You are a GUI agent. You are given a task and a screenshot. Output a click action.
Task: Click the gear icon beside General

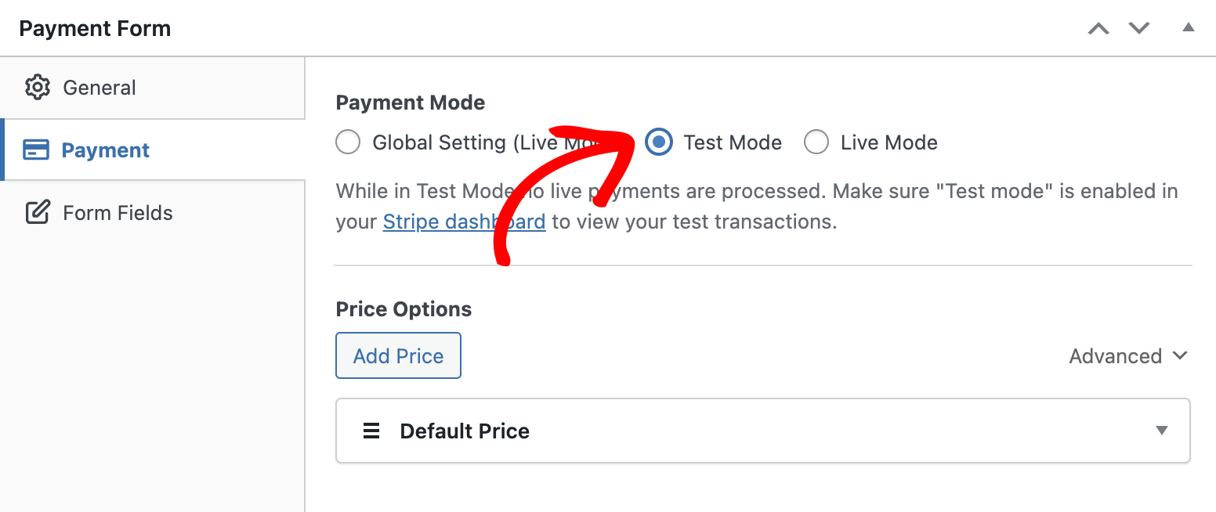(37, 87)
